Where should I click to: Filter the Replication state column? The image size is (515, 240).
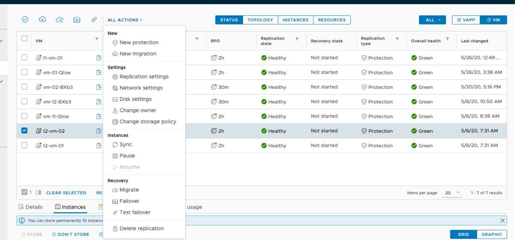tap(297, 39)
